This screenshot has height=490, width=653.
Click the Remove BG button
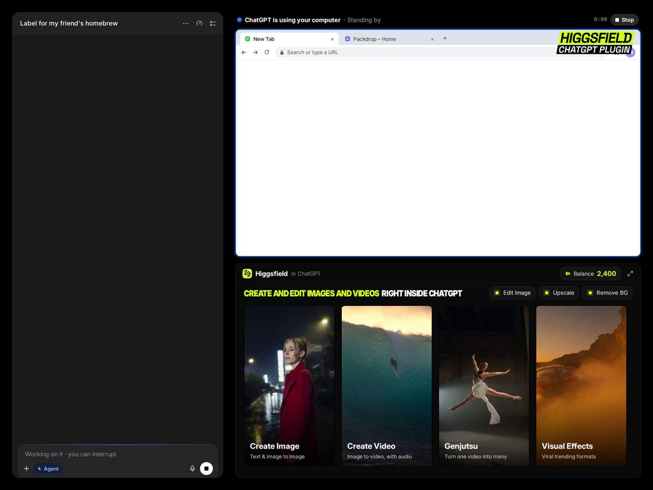[607, 293]
